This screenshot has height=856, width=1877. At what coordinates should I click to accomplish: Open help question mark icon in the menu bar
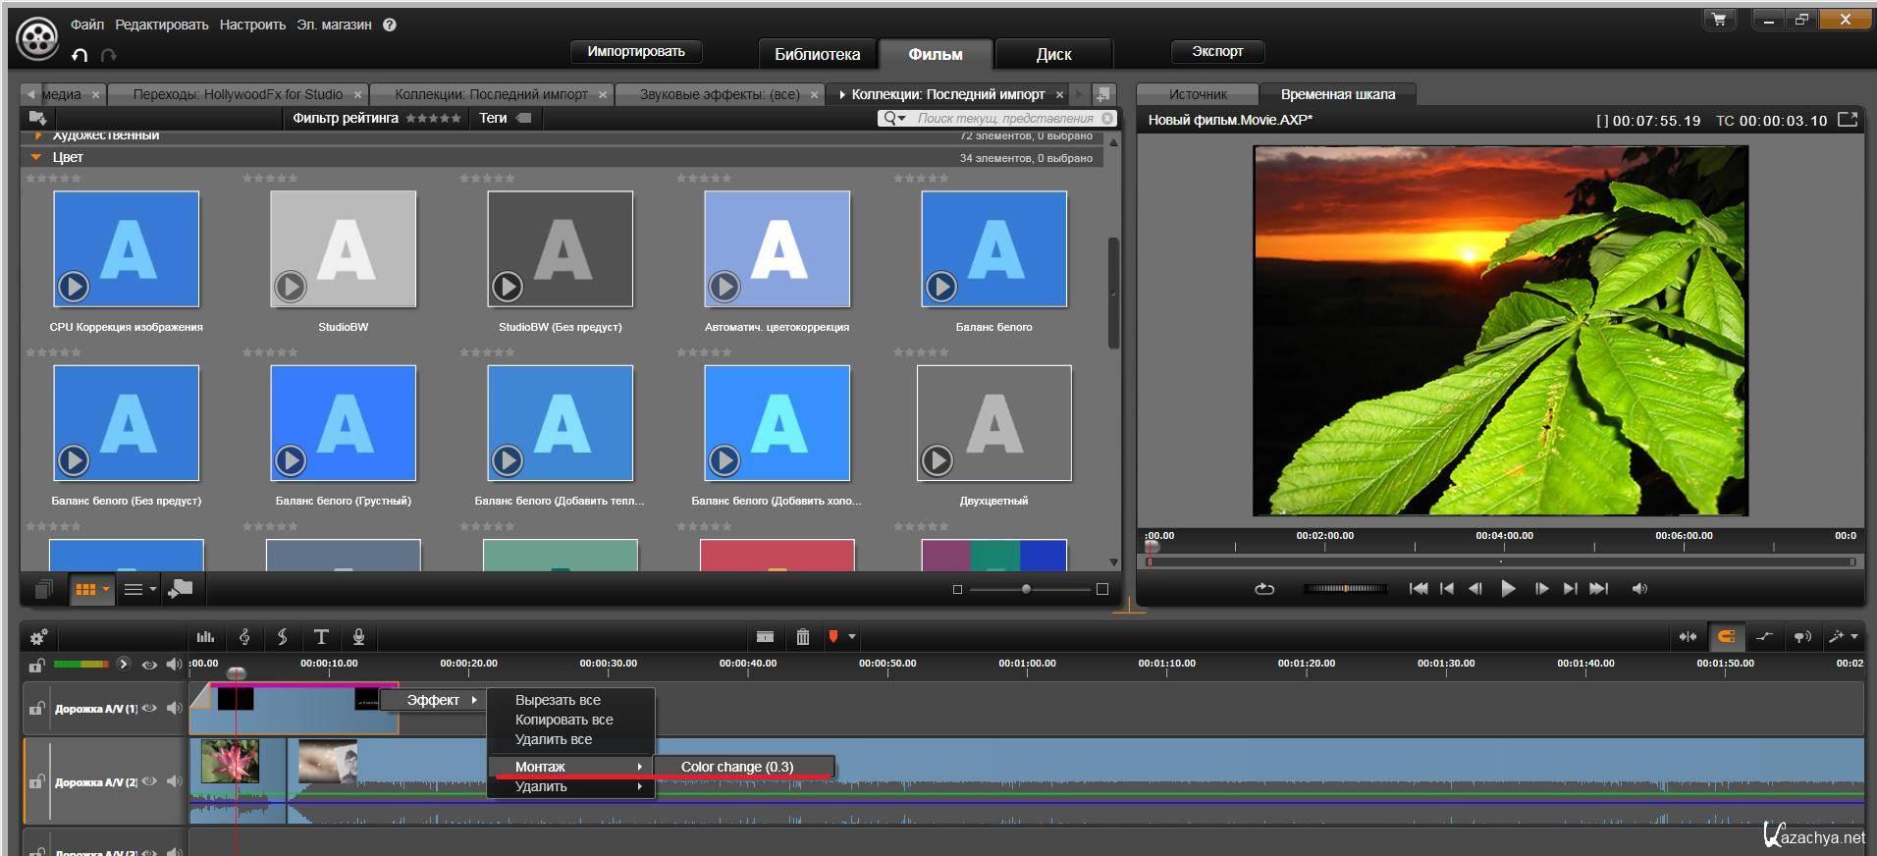(x=390, y=25)
